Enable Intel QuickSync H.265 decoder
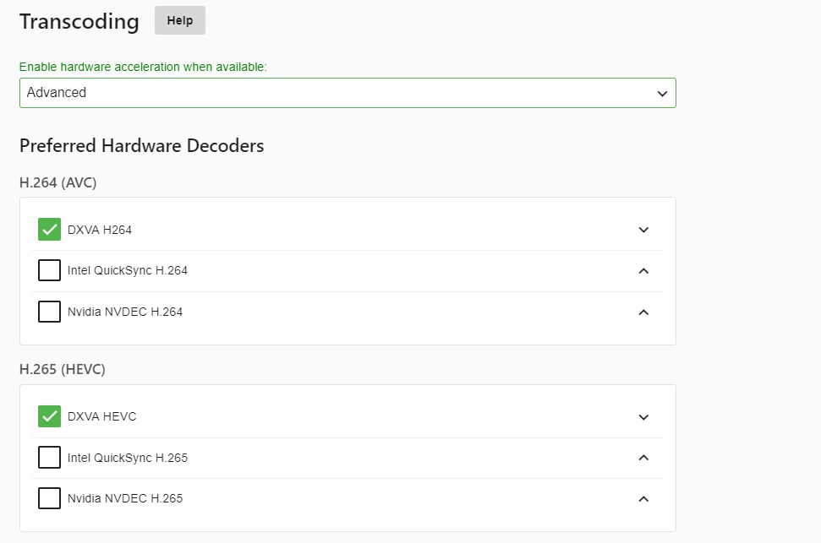The width and height of the screenshot is (821, 543). click(x=49, y=457)
